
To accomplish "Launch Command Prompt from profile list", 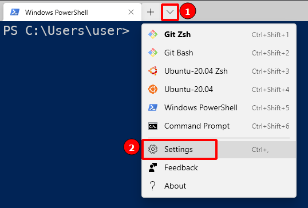I will point(219,126).
